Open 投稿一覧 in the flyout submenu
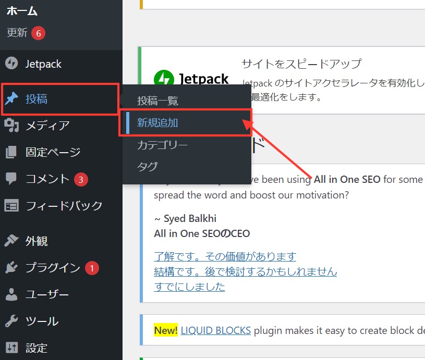425x360 pixels. [157, 101]
